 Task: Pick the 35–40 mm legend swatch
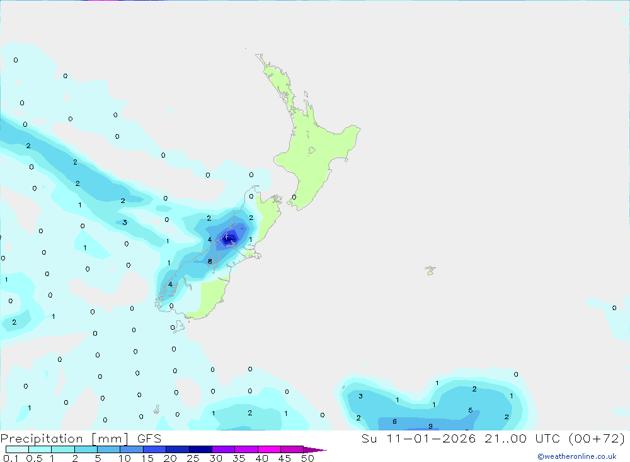[246, 449]
